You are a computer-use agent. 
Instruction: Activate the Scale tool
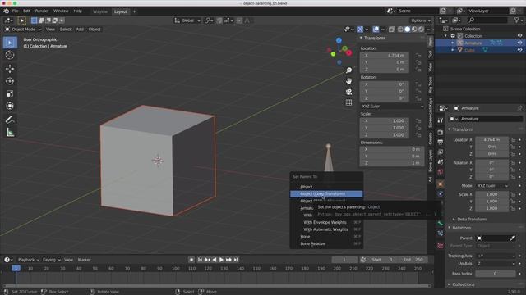10,93
